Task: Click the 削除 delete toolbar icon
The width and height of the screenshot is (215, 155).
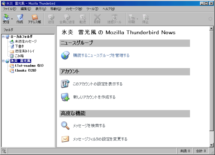Action: point(97,19)
